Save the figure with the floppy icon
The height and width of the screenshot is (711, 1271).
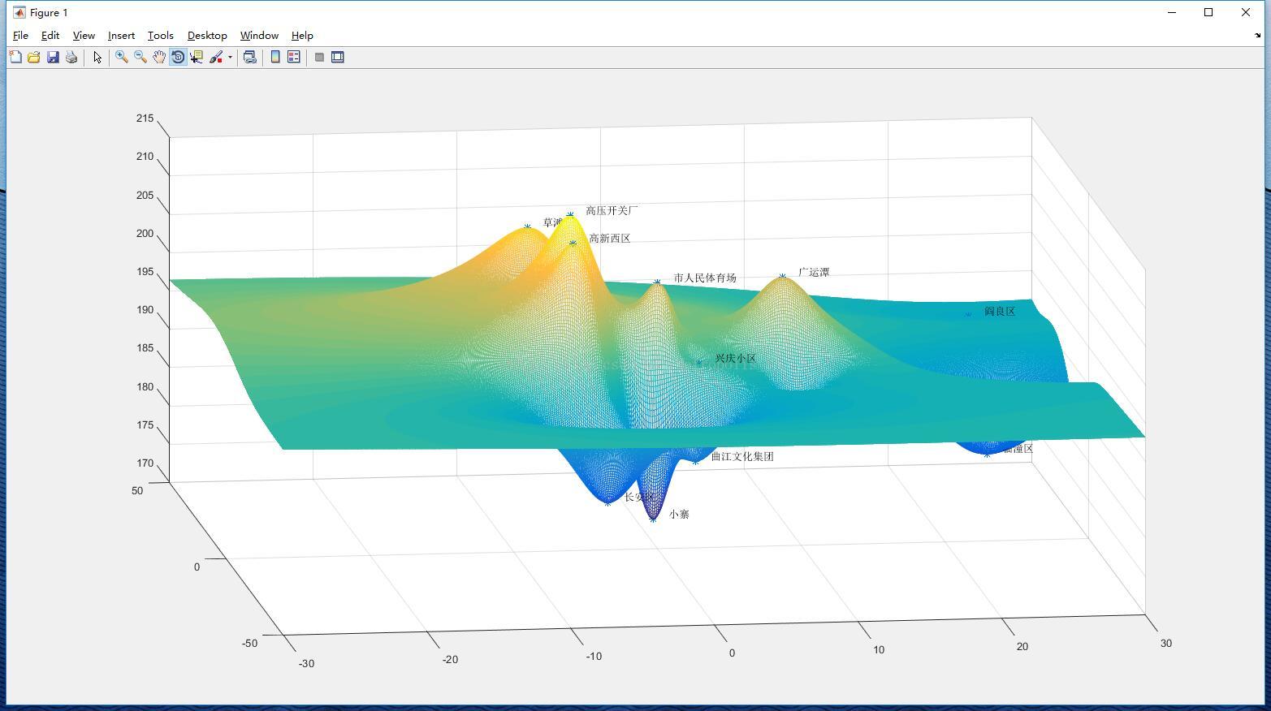pyautogui.click(x=53, y=57)
